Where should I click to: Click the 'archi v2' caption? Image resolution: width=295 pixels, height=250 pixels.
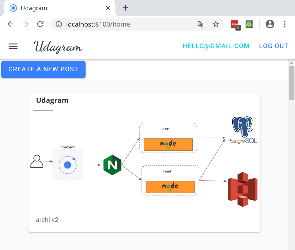(x=47, y=219)
